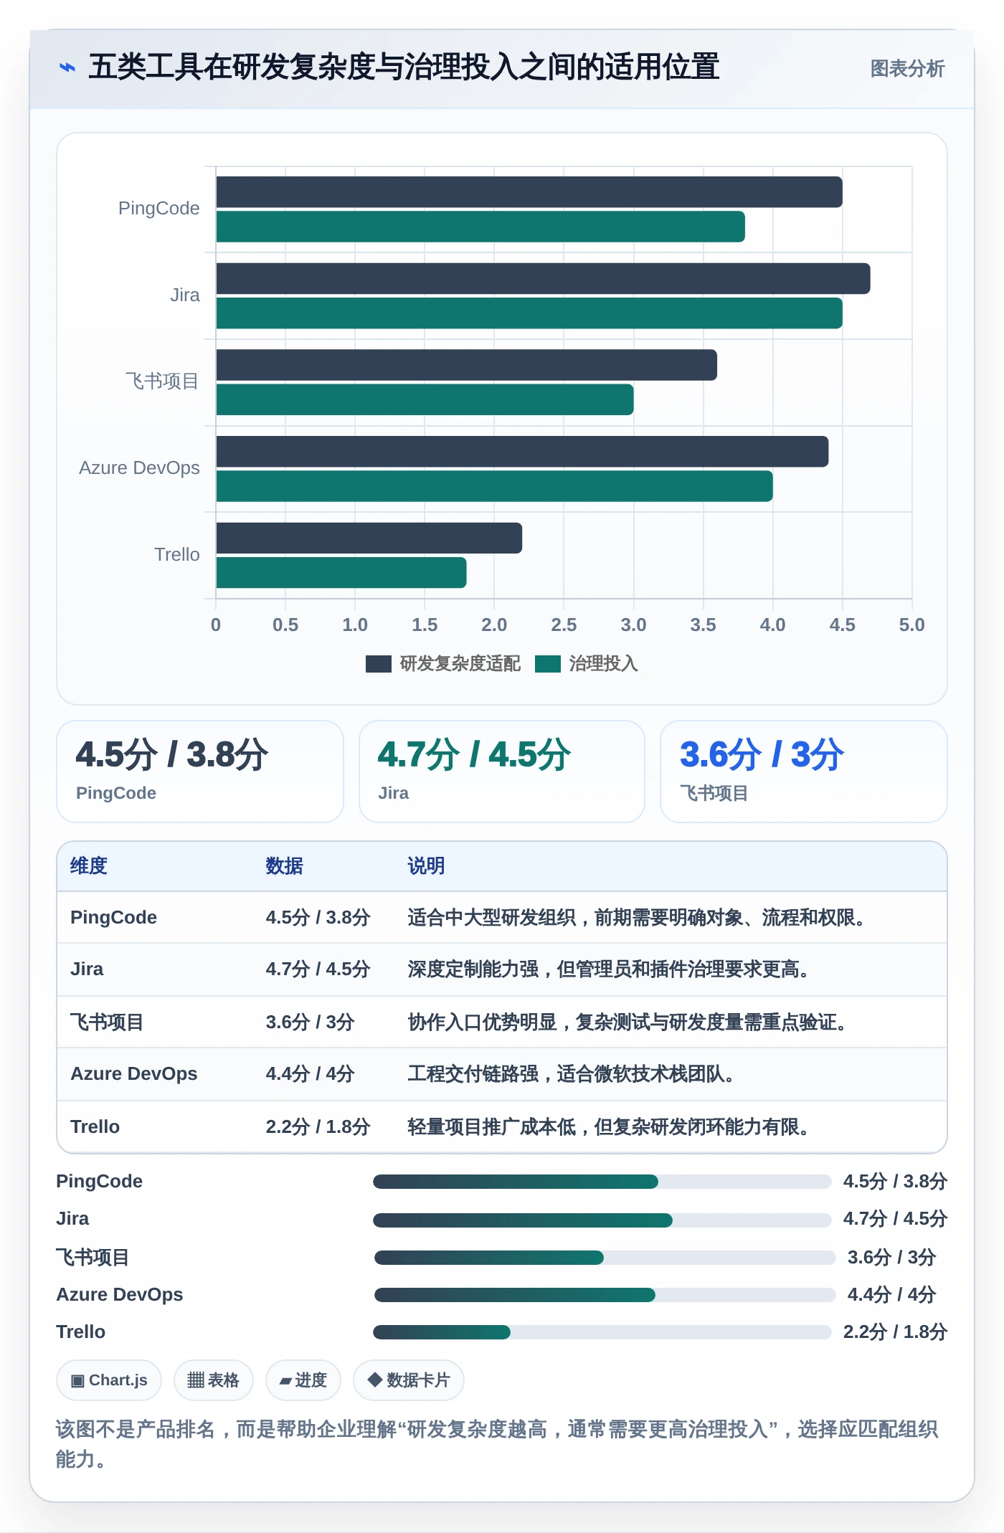Click the 飞书项目 y-axis label

162,381
